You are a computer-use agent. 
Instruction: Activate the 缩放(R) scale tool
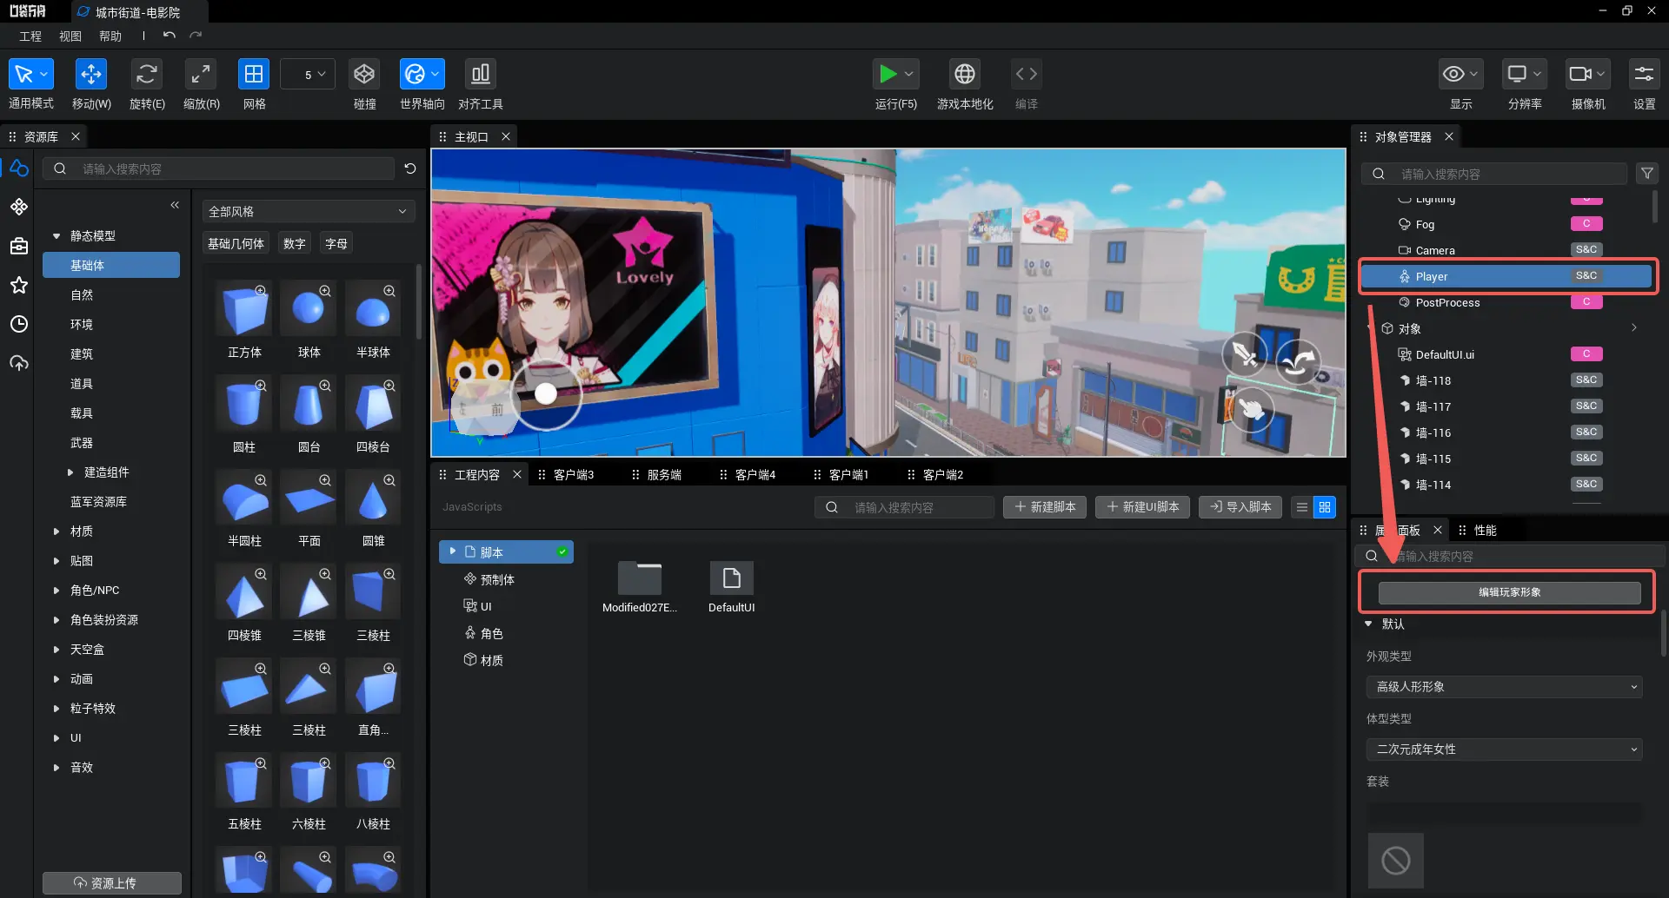pos(201,75)
